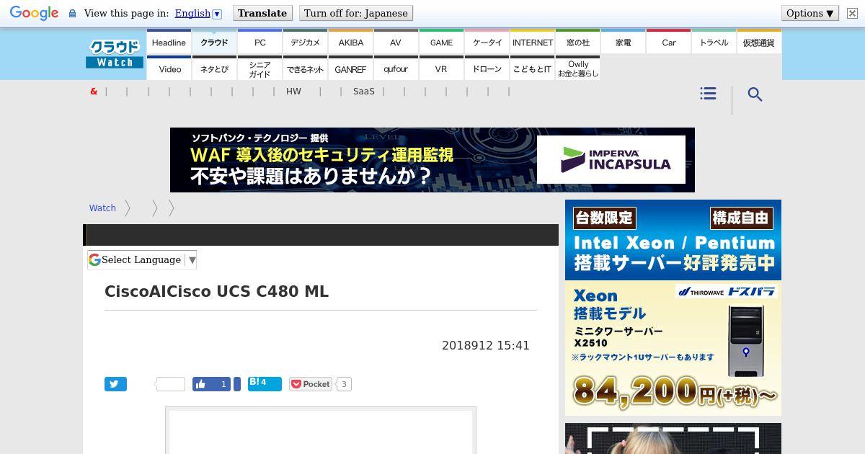Select the デジカメ tab
The image size is (865, 454).
(x=306, y=43)
